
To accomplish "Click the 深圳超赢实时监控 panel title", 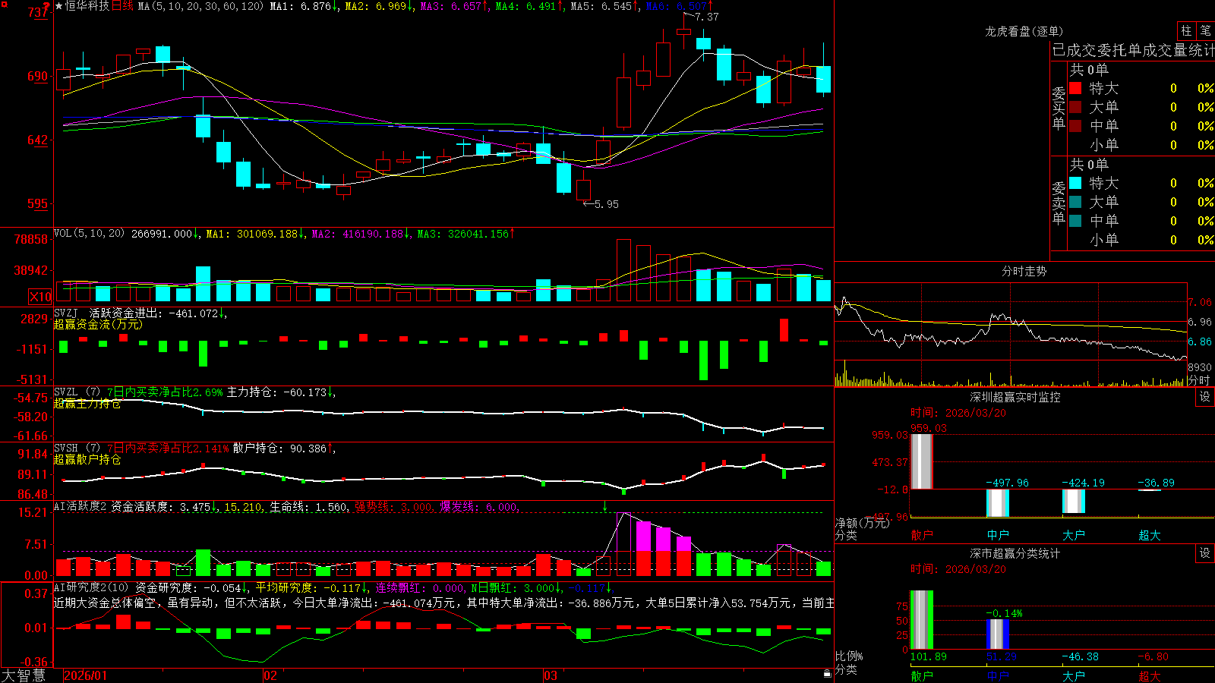I will coord(1015,397).
